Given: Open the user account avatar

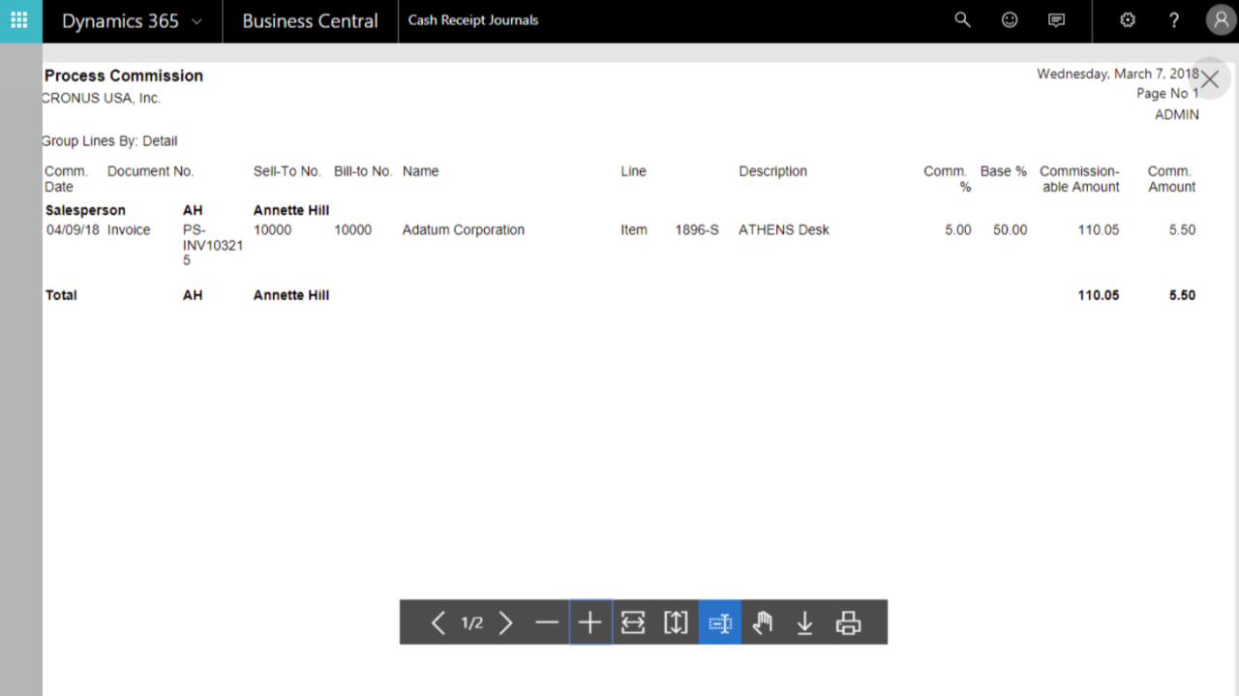Looking at the screenshot, I should [1221, 20].
